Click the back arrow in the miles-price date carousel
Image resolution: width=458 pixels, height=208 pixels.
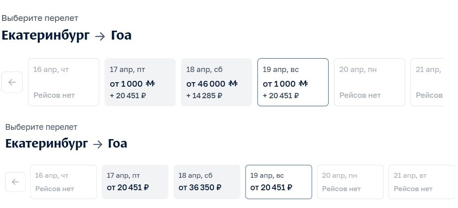(12, 82)
